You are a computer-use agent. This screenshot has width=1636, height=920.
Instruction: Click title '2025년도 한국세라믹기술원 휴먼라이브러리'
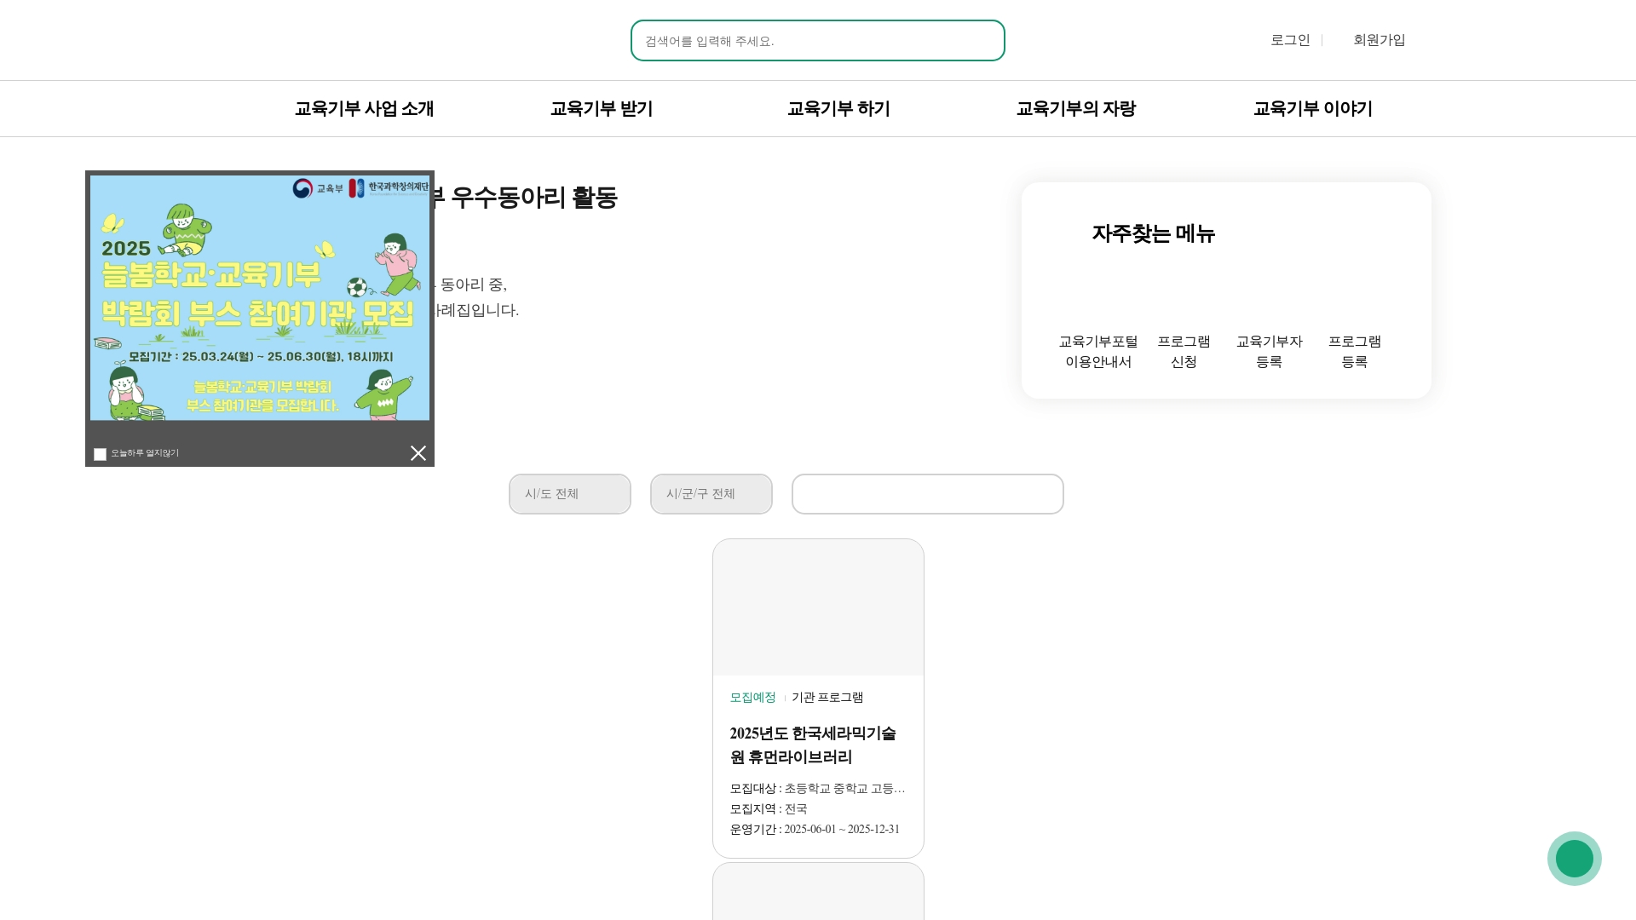pyautogui.click(x=813, y=745)
